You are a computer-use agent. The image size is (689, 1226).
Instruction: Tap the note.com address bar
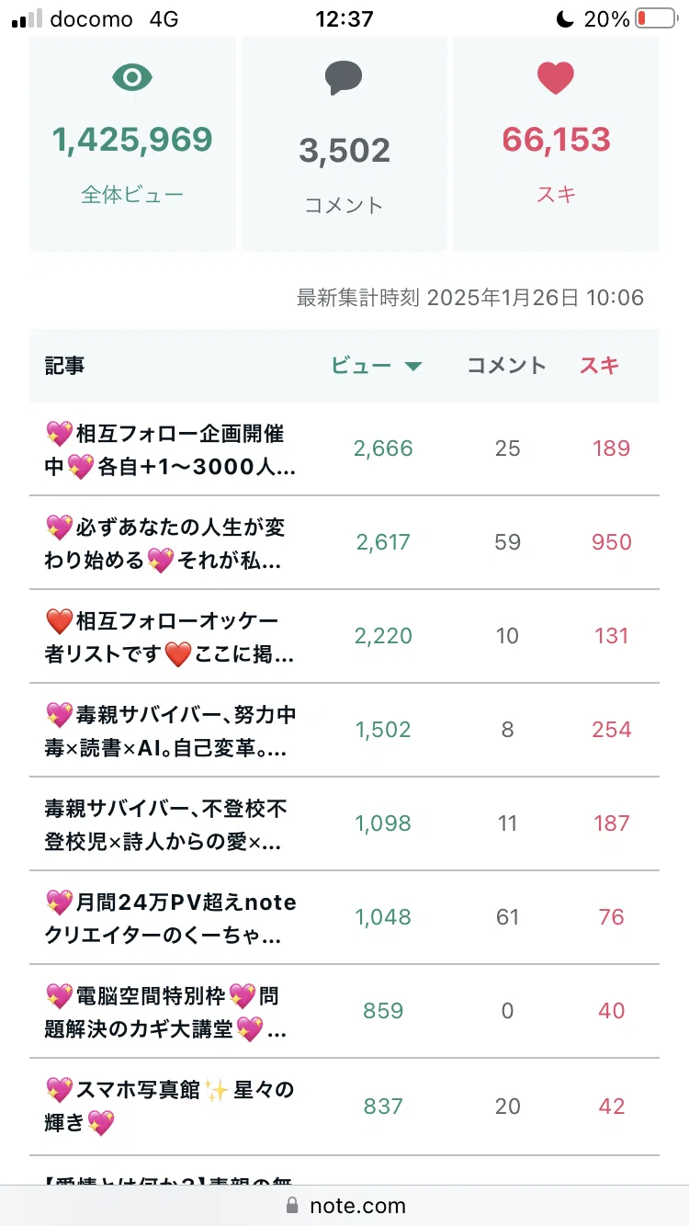click(x=344, y=1205)
